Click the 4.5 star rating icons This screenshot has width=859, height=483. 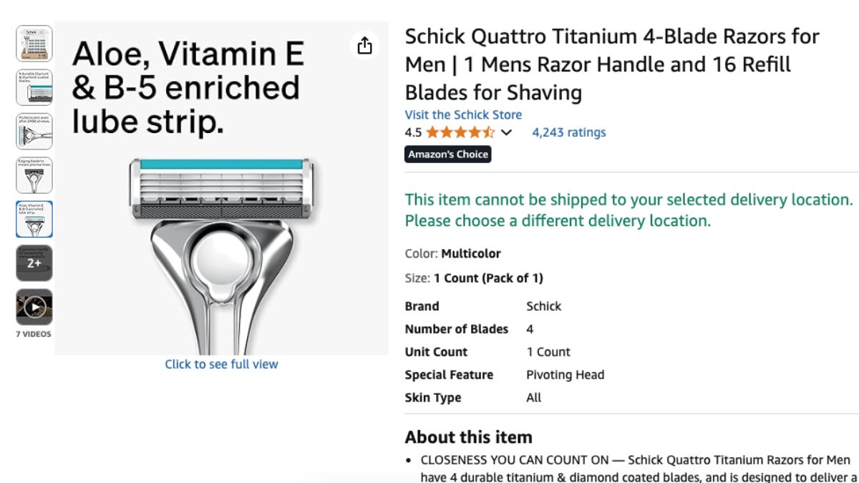pyautogui.click(x=460, y=132)
